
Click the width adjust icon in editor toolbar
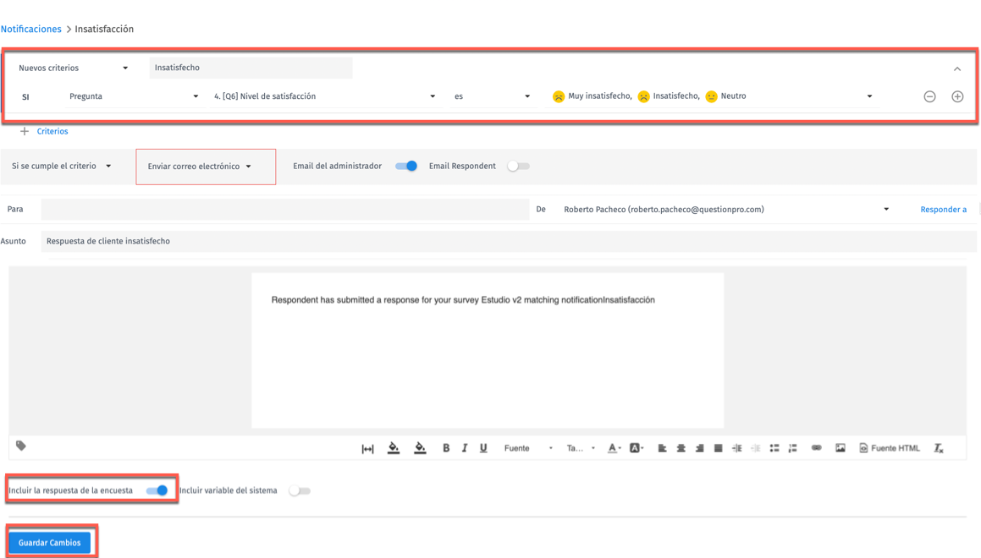point(367,449)
